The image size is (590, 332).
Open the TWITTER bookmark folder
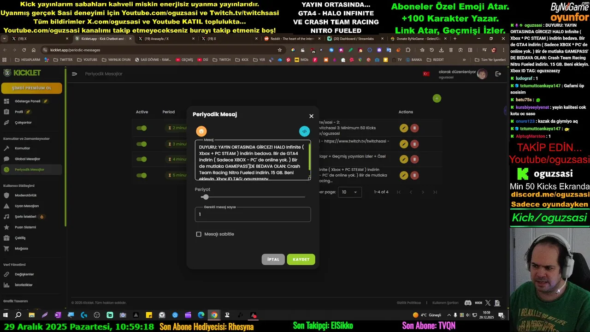(x=63, y=59)
